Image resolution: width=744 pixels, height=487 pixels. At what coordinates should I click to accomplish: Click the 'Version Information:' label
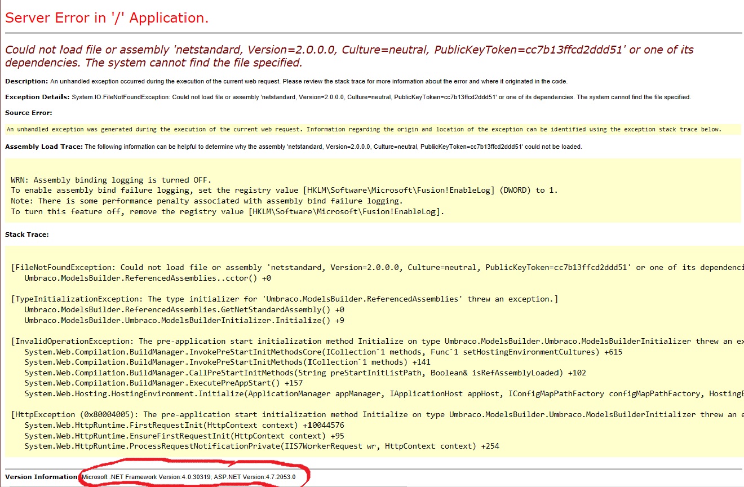coord(39,476)
